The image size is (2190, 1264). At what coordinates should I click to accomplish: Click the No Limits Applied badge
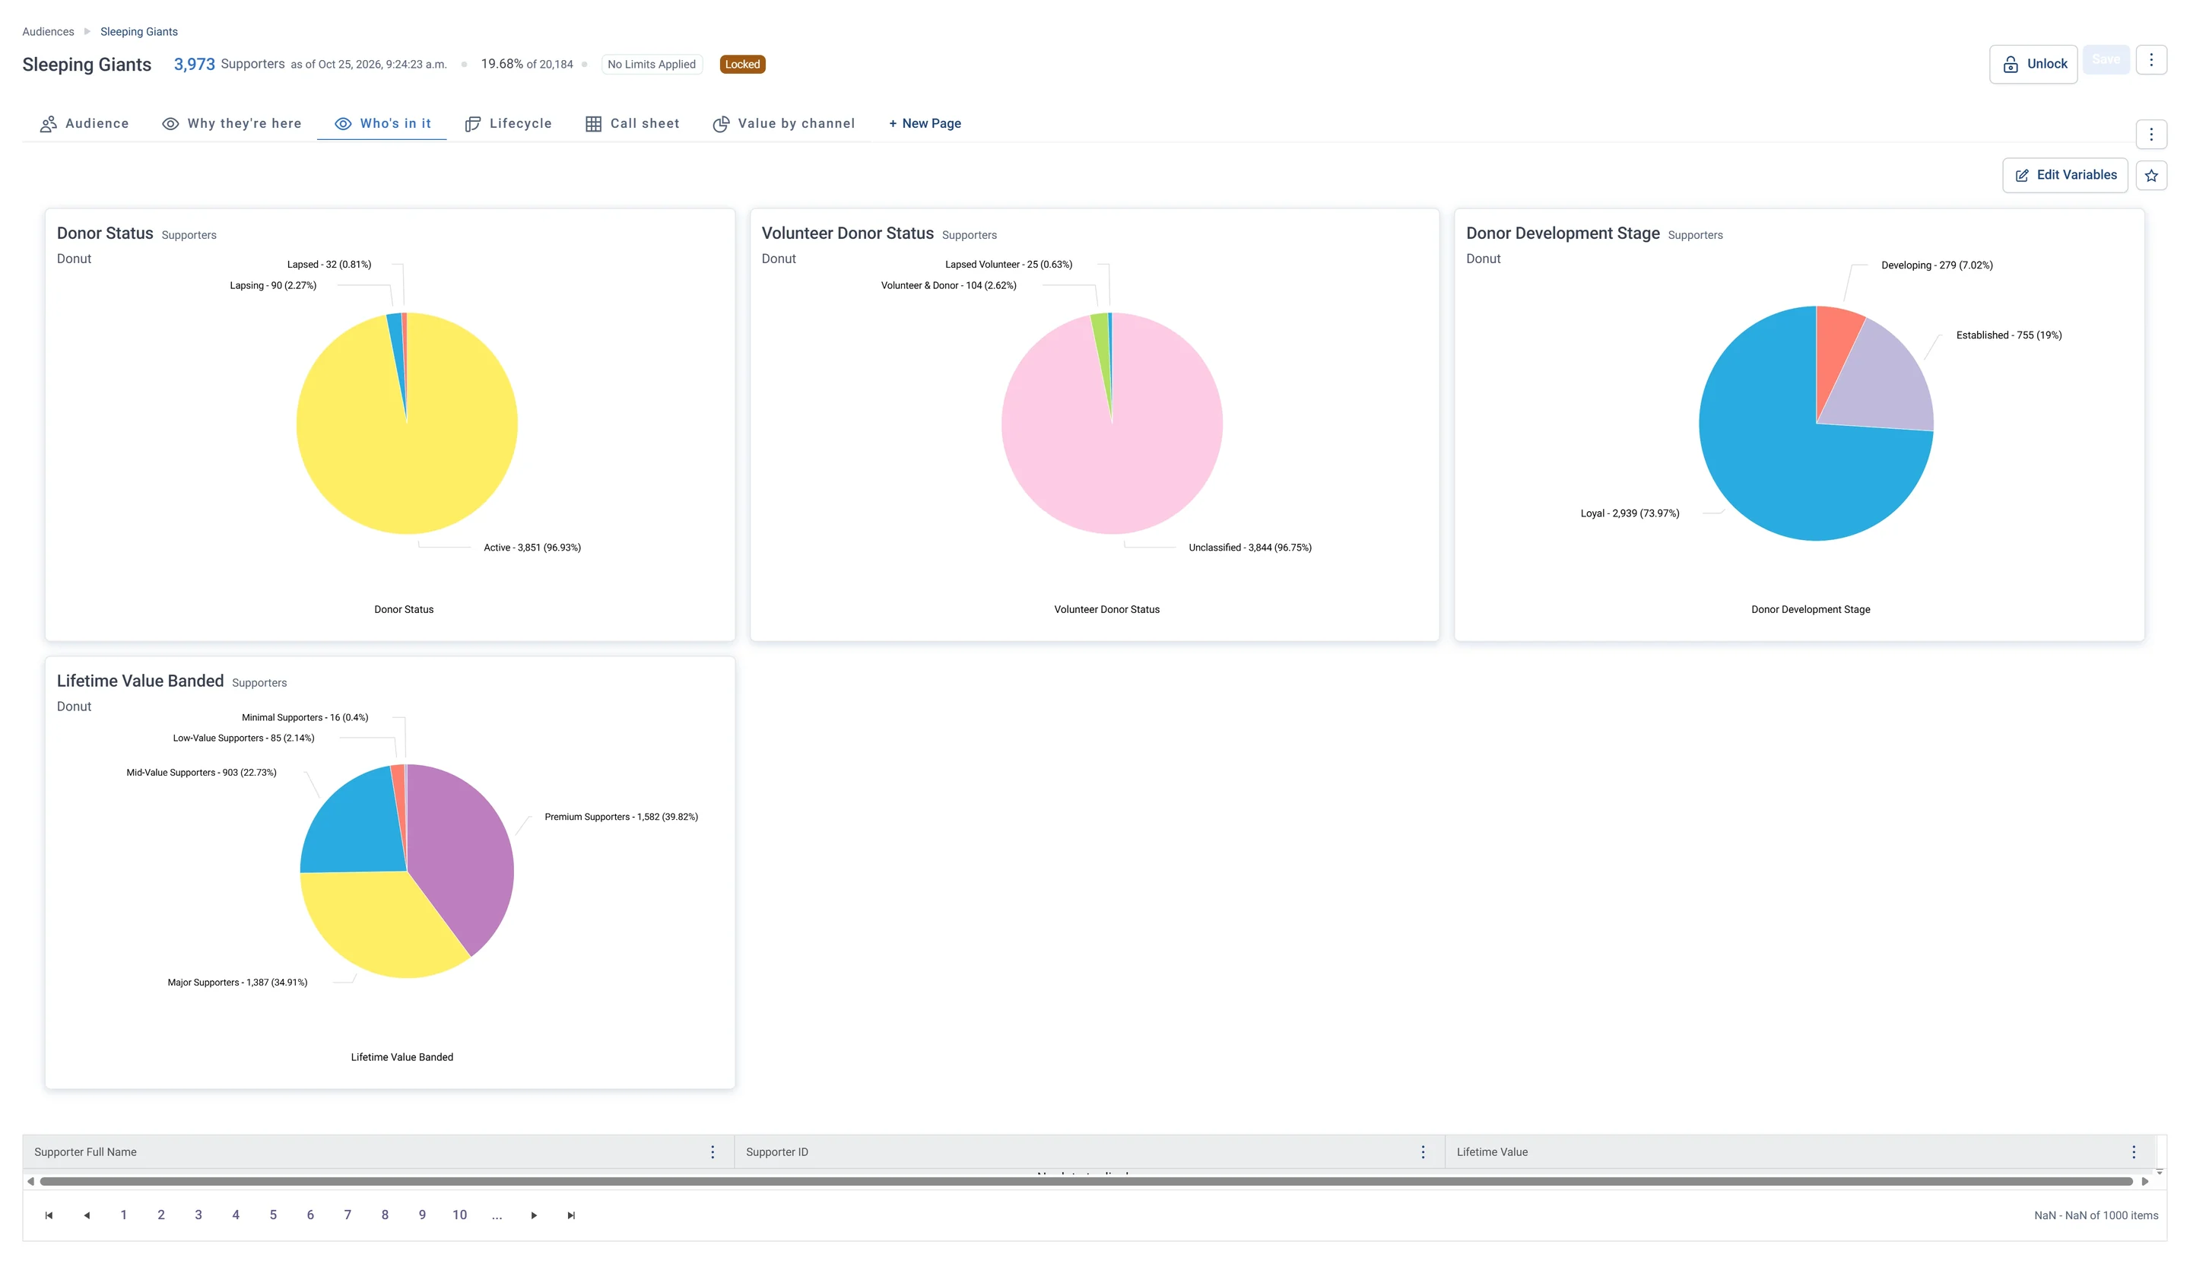[651, 64]
